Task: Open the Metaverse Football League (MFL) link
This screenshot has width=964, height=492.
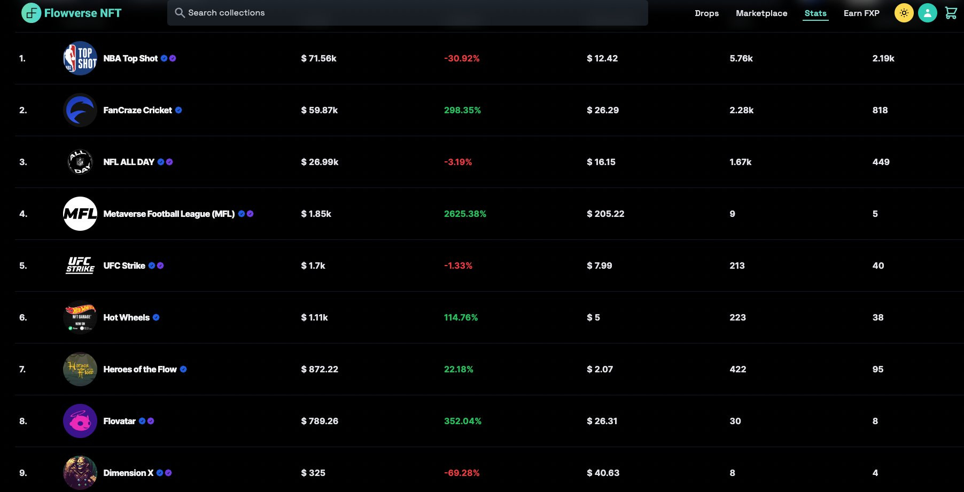Action: pos(169,214)
